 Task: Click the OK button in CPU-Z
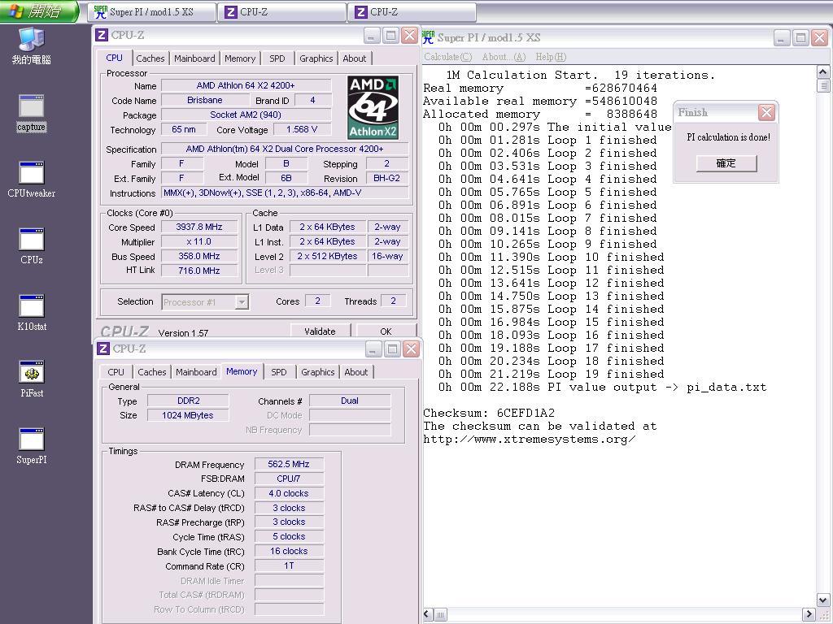[386, 331]
